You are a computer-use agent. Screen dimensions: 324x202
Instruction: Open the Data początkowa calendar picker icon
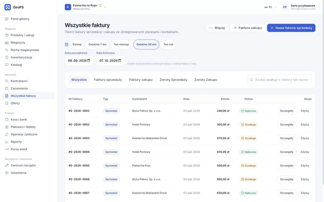(x=89, y=61)
